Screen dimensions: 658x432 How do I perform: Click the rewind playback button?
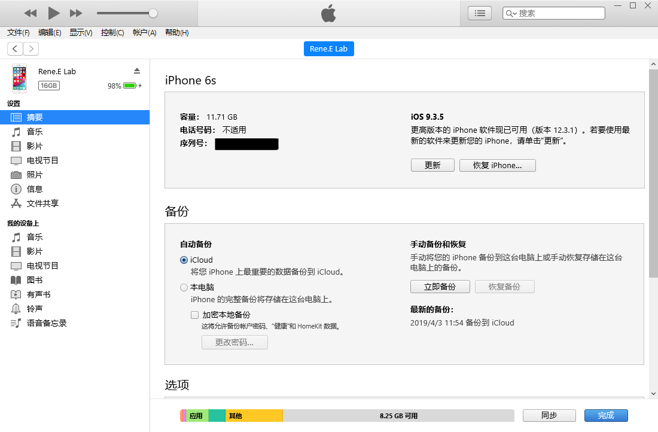31,13
